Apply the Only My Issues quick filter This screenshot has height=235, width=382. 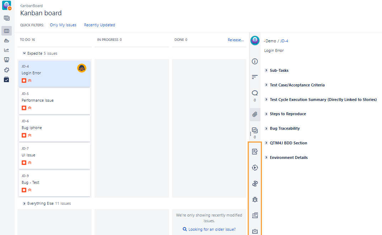(63, 25)
